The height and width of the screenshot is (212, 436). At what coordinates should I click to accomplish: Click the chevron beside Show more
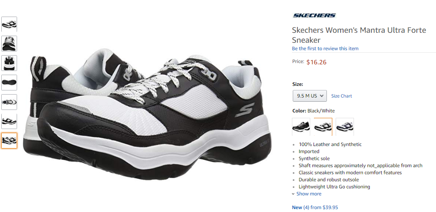click(293, 194)
